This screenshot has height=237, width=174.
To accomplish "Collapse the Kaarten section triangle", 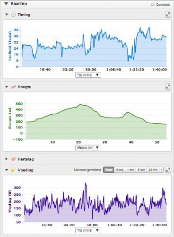I will pyautogui.click(x=6, y=4).
